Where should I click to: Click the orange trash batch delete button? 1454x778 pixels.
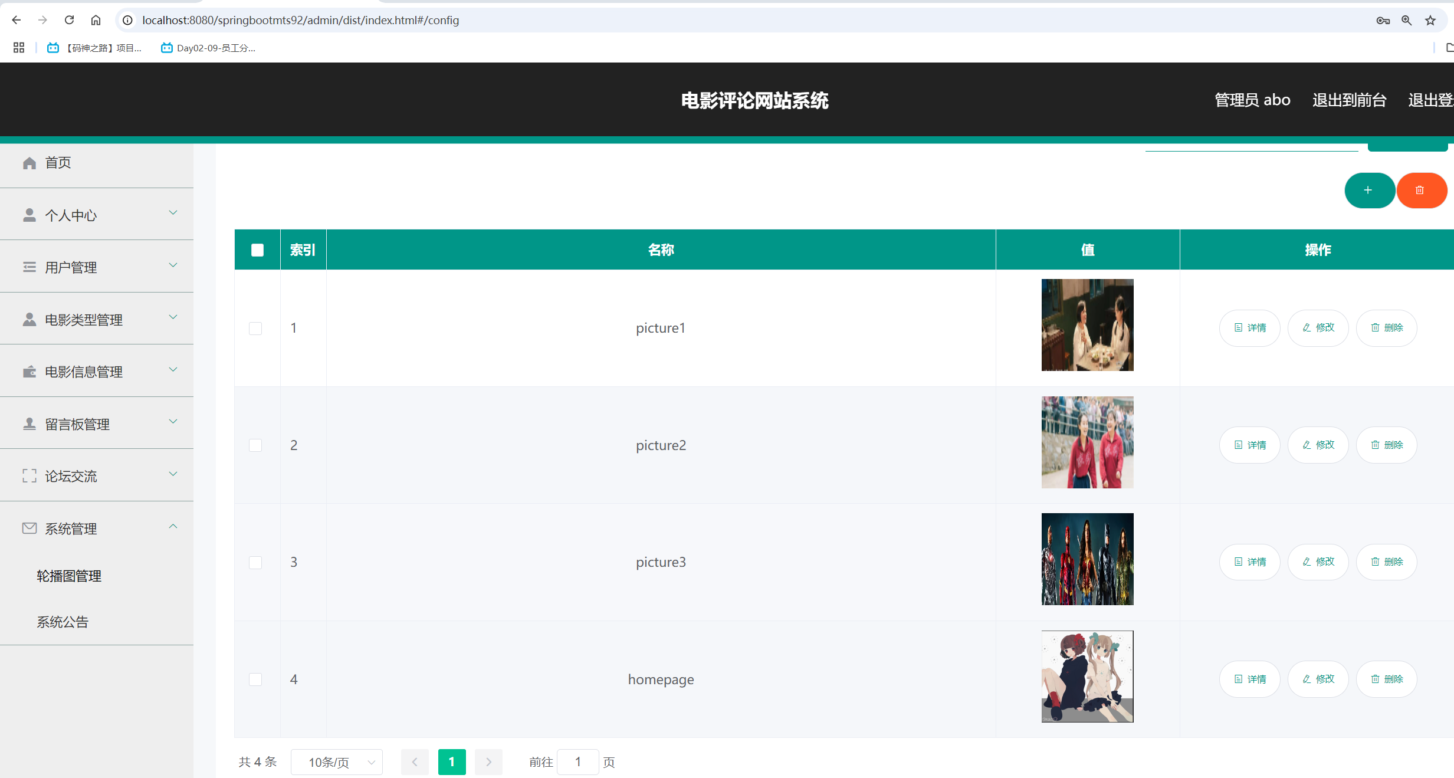1421,190
